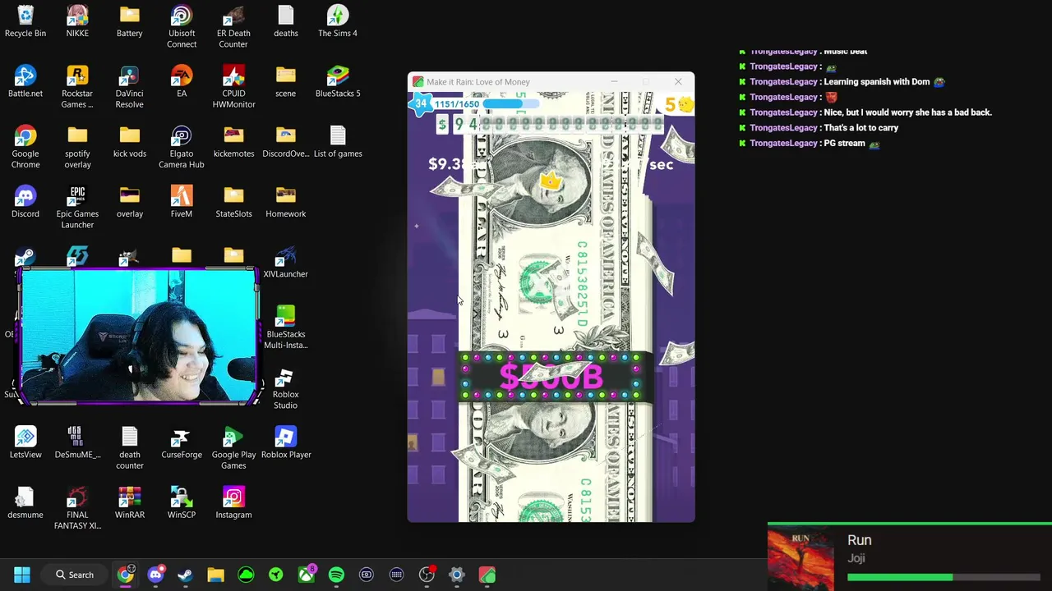Launch The Sims 4 shortcut
The height and width of the screenshot is (591, 1052).
pos(338,22)
